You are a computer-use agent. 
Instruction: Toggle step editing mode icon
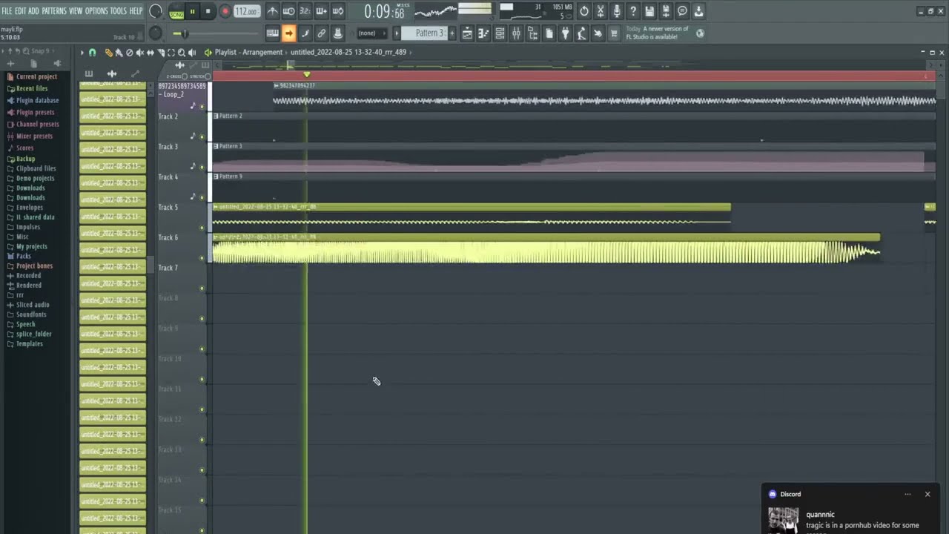pyautogui.click(x=305, y=33)
